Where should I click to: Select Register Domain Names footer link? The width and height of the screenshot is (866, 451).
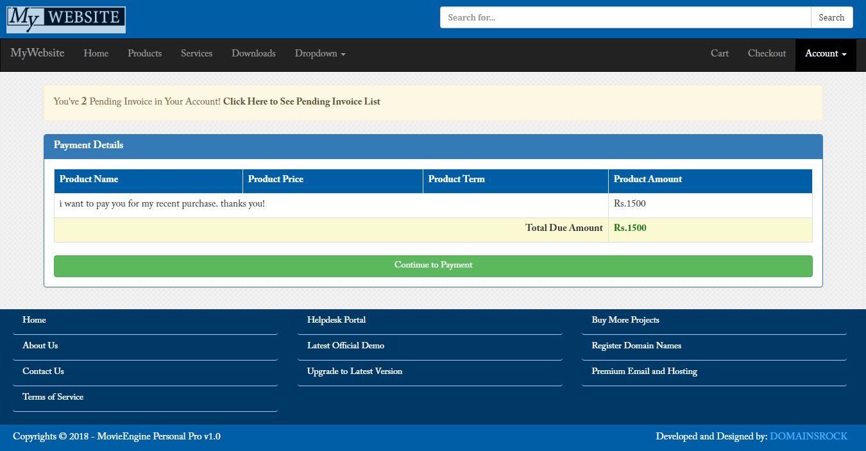click(x=636, y=346)
